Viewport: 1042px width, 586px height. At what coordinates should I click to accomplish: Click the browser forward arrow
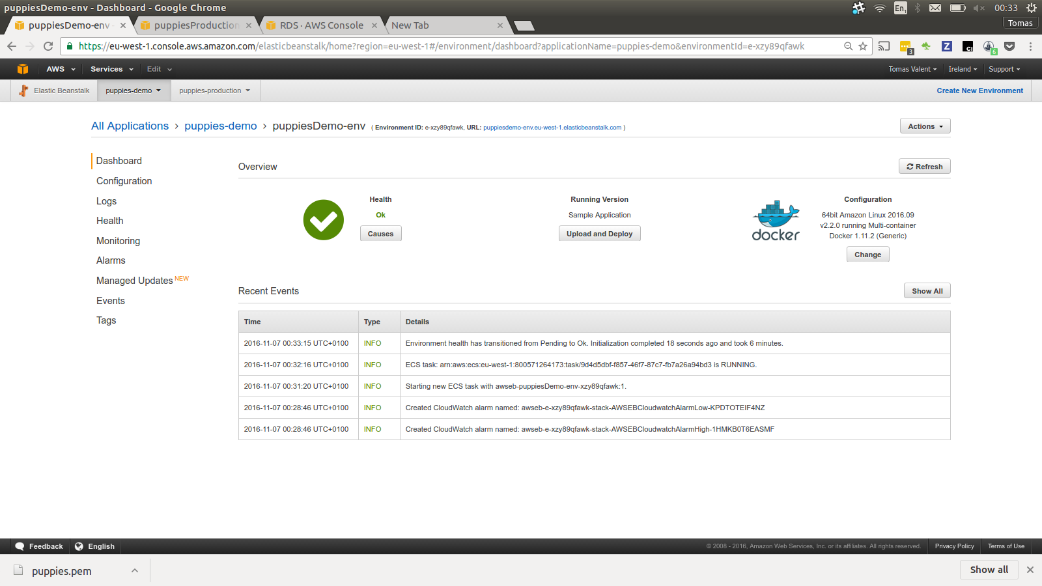pyautogui.click(x=30, y=46)
